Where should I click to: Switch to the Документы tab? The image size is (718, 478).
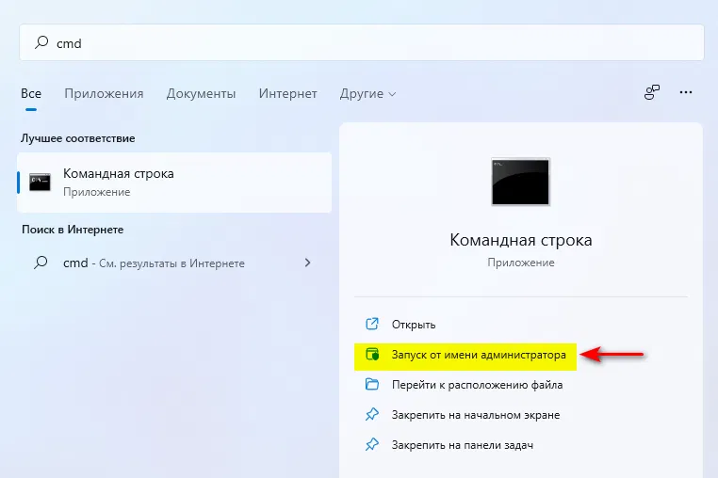tap(201, 94)
